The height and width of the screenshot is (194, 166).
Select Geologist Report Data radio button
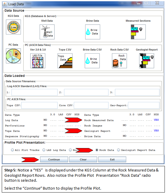pyautogui.click(x=119, y=150)
